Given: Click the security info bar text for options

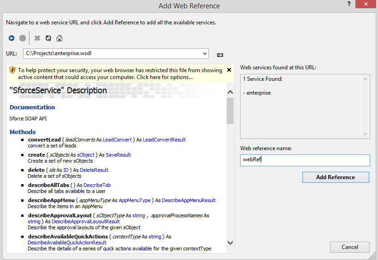Looking at the screenshot, I should click(120, 73).
